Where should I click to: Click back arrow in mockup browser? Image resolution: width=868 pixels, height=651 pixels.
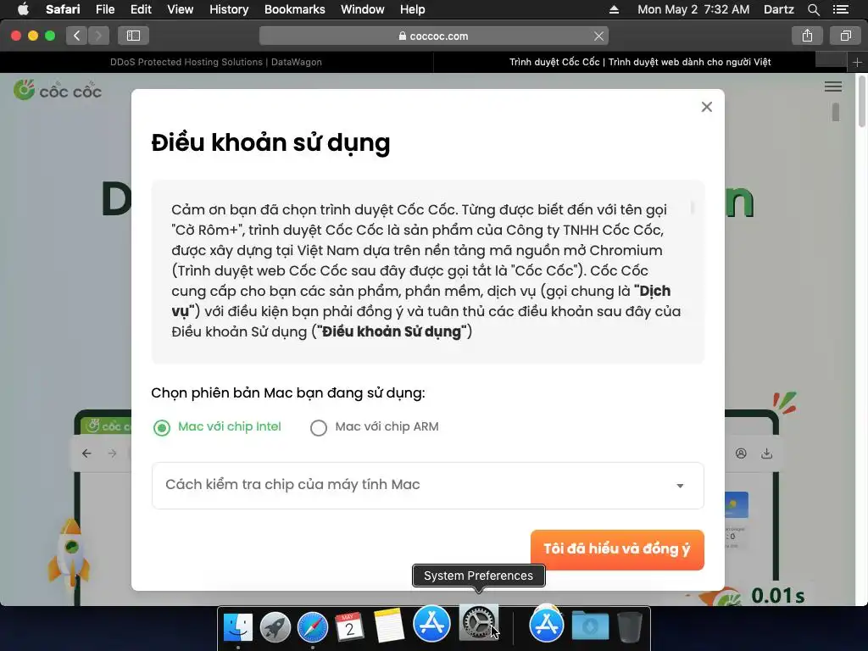tap(87, 453)
